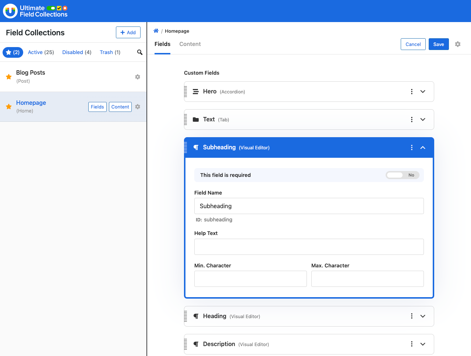Click the Description paragraph icon

tap(196, 344)
